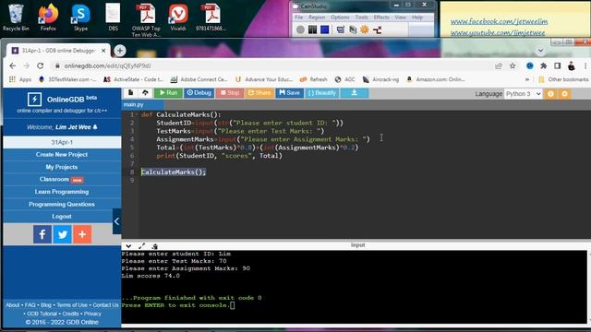Screen dimensions: 591x332
Task: Open Learn Programming link
Action: click(x=62, y=192)
